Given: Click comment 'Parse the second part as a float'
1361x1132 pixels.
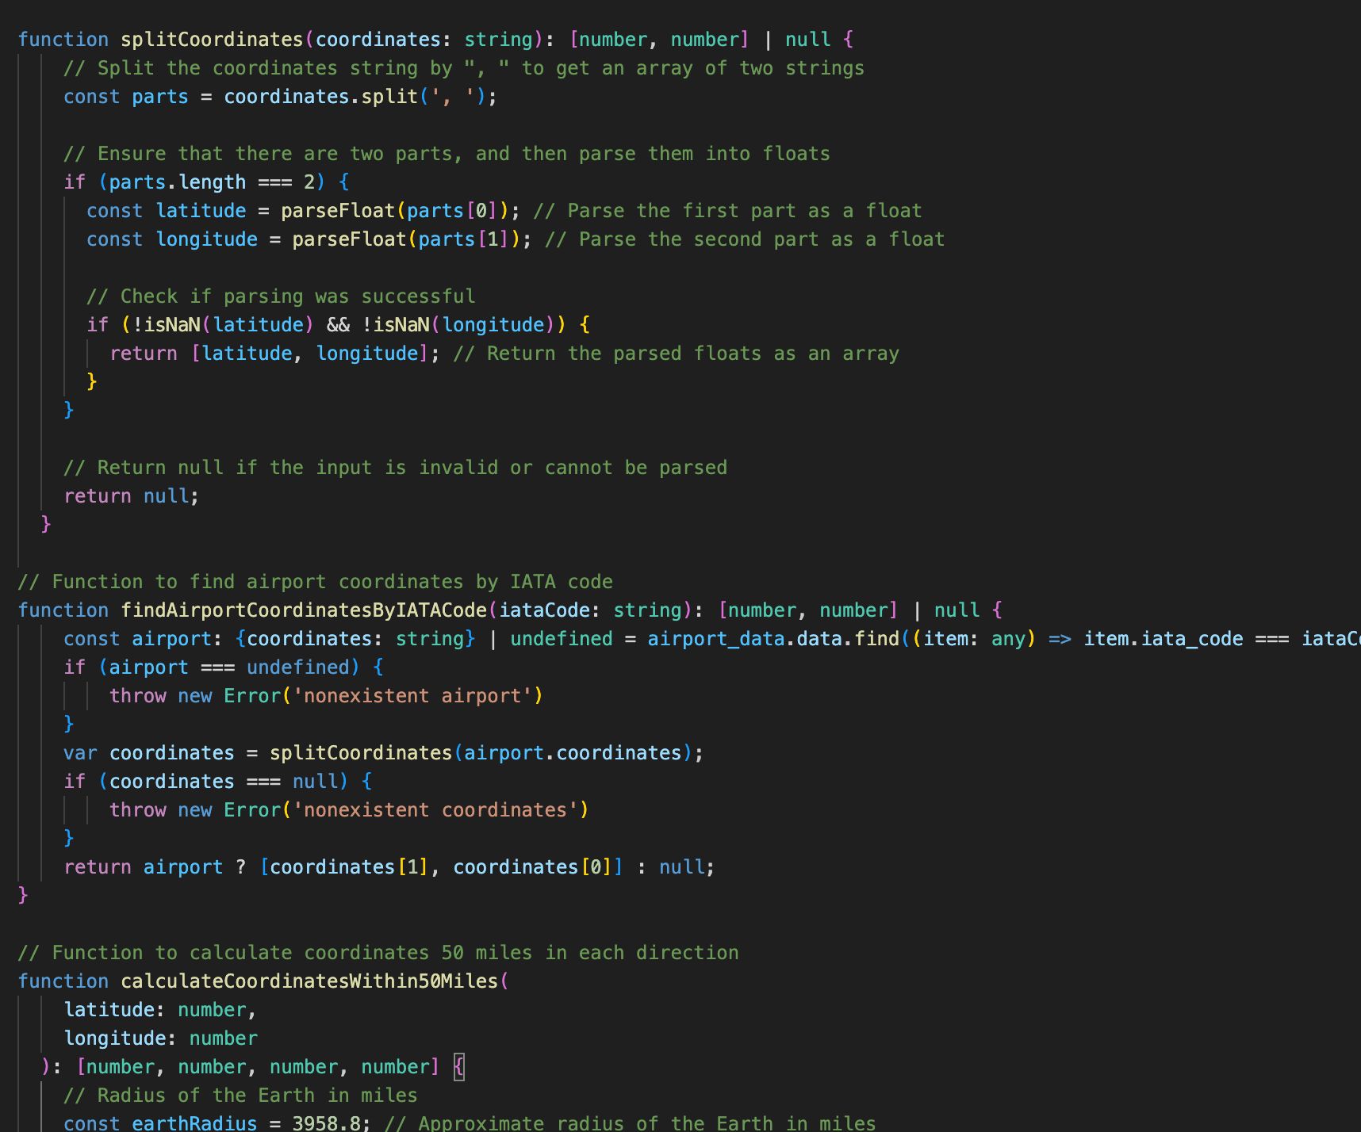Looking at the screenshot, I should tap(745, 239).
